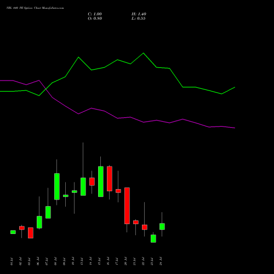Click the chart title text at top left

(35, 8)
